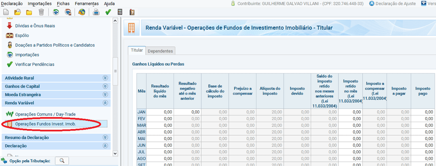
Task: Switch to the Dependentes tab
Action: click(x=160, y=51)
